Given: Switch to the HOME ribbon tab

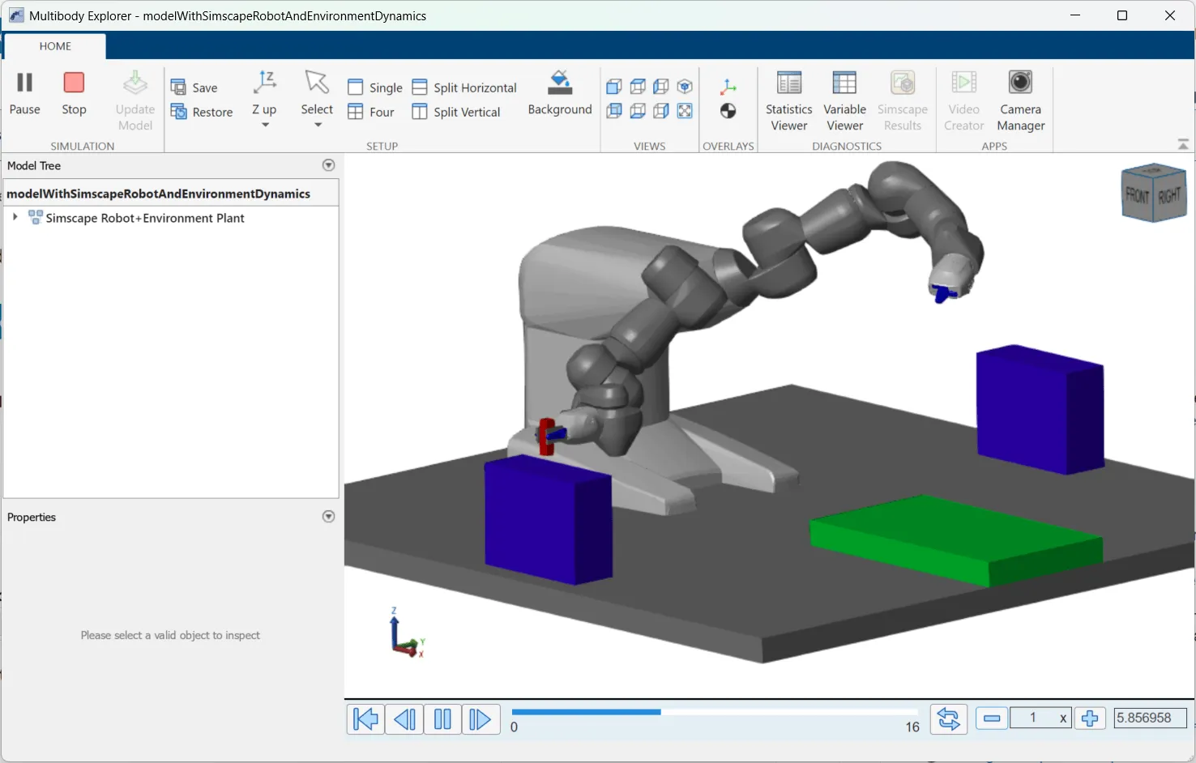Looking at the screenshot, I should coord(54,46).
